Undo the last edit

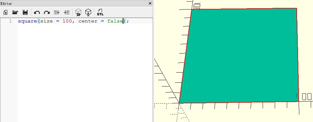coord(37,12)
